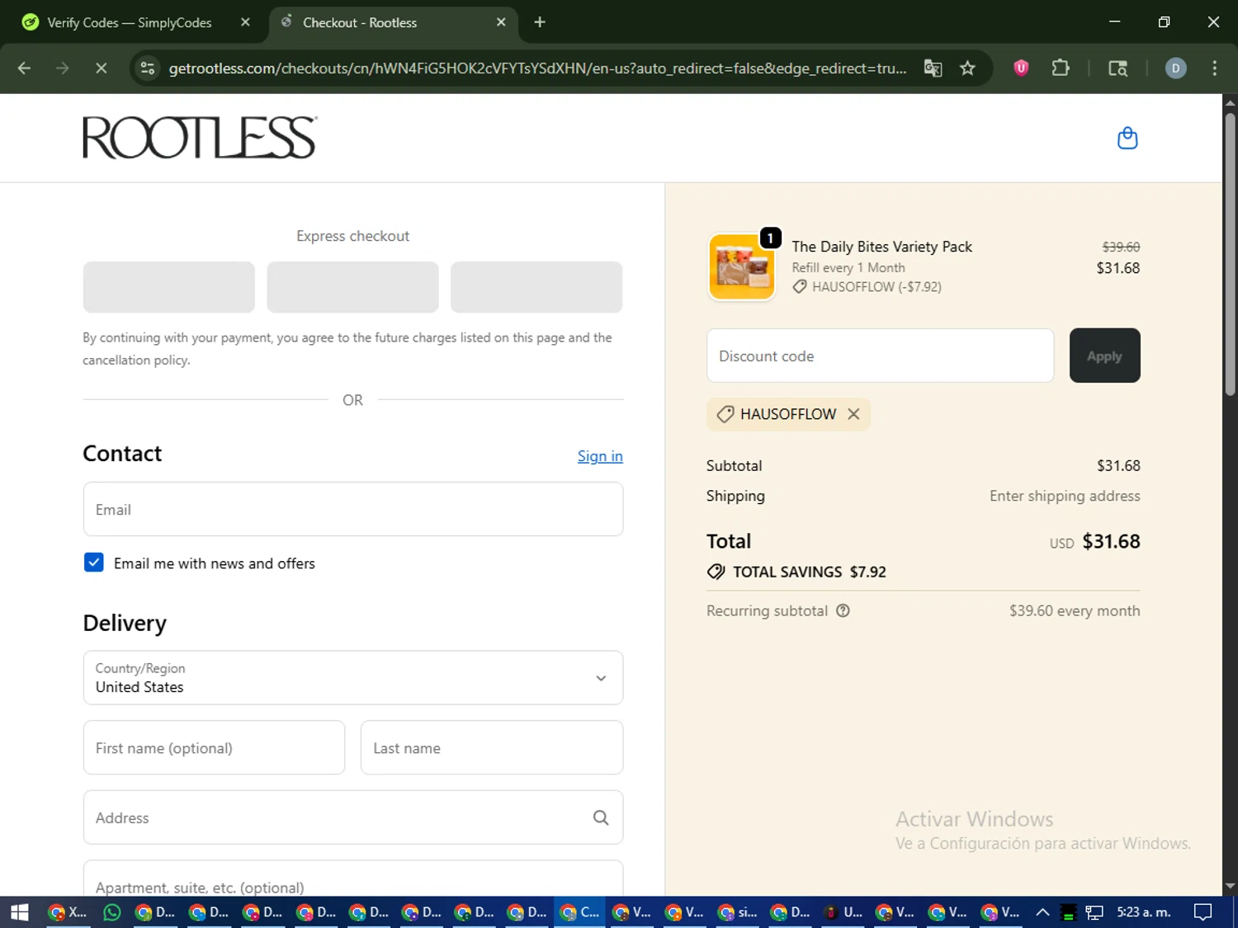The height and width of the screenshot is (928, 1238).
Task: Open the Windows notification center
Action: [1203, 912]
